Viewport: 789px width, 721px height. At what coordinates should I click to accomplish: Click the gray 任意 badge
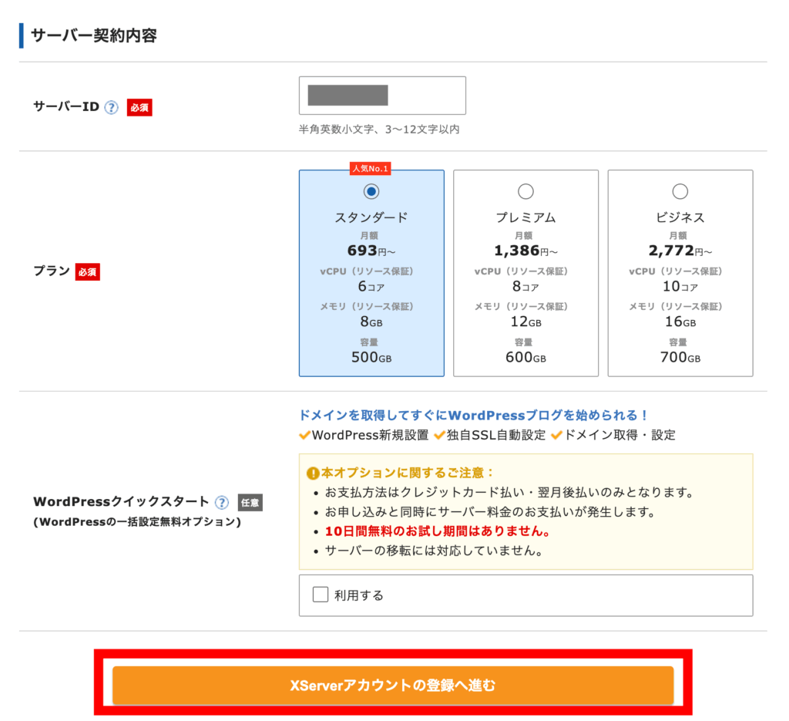click(x=250, y=503)
